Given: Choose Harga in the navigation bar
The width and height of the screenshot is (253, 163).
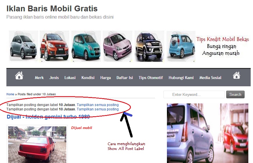Looking at the screenshot, I should click(x=106, y=78).
